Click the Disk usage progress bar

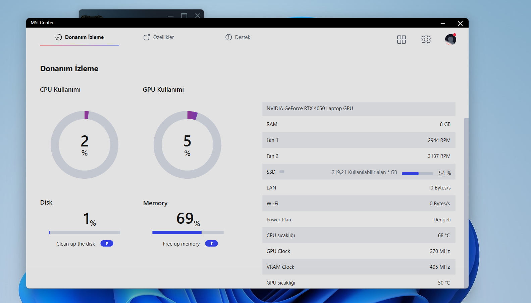pos(85,232)
